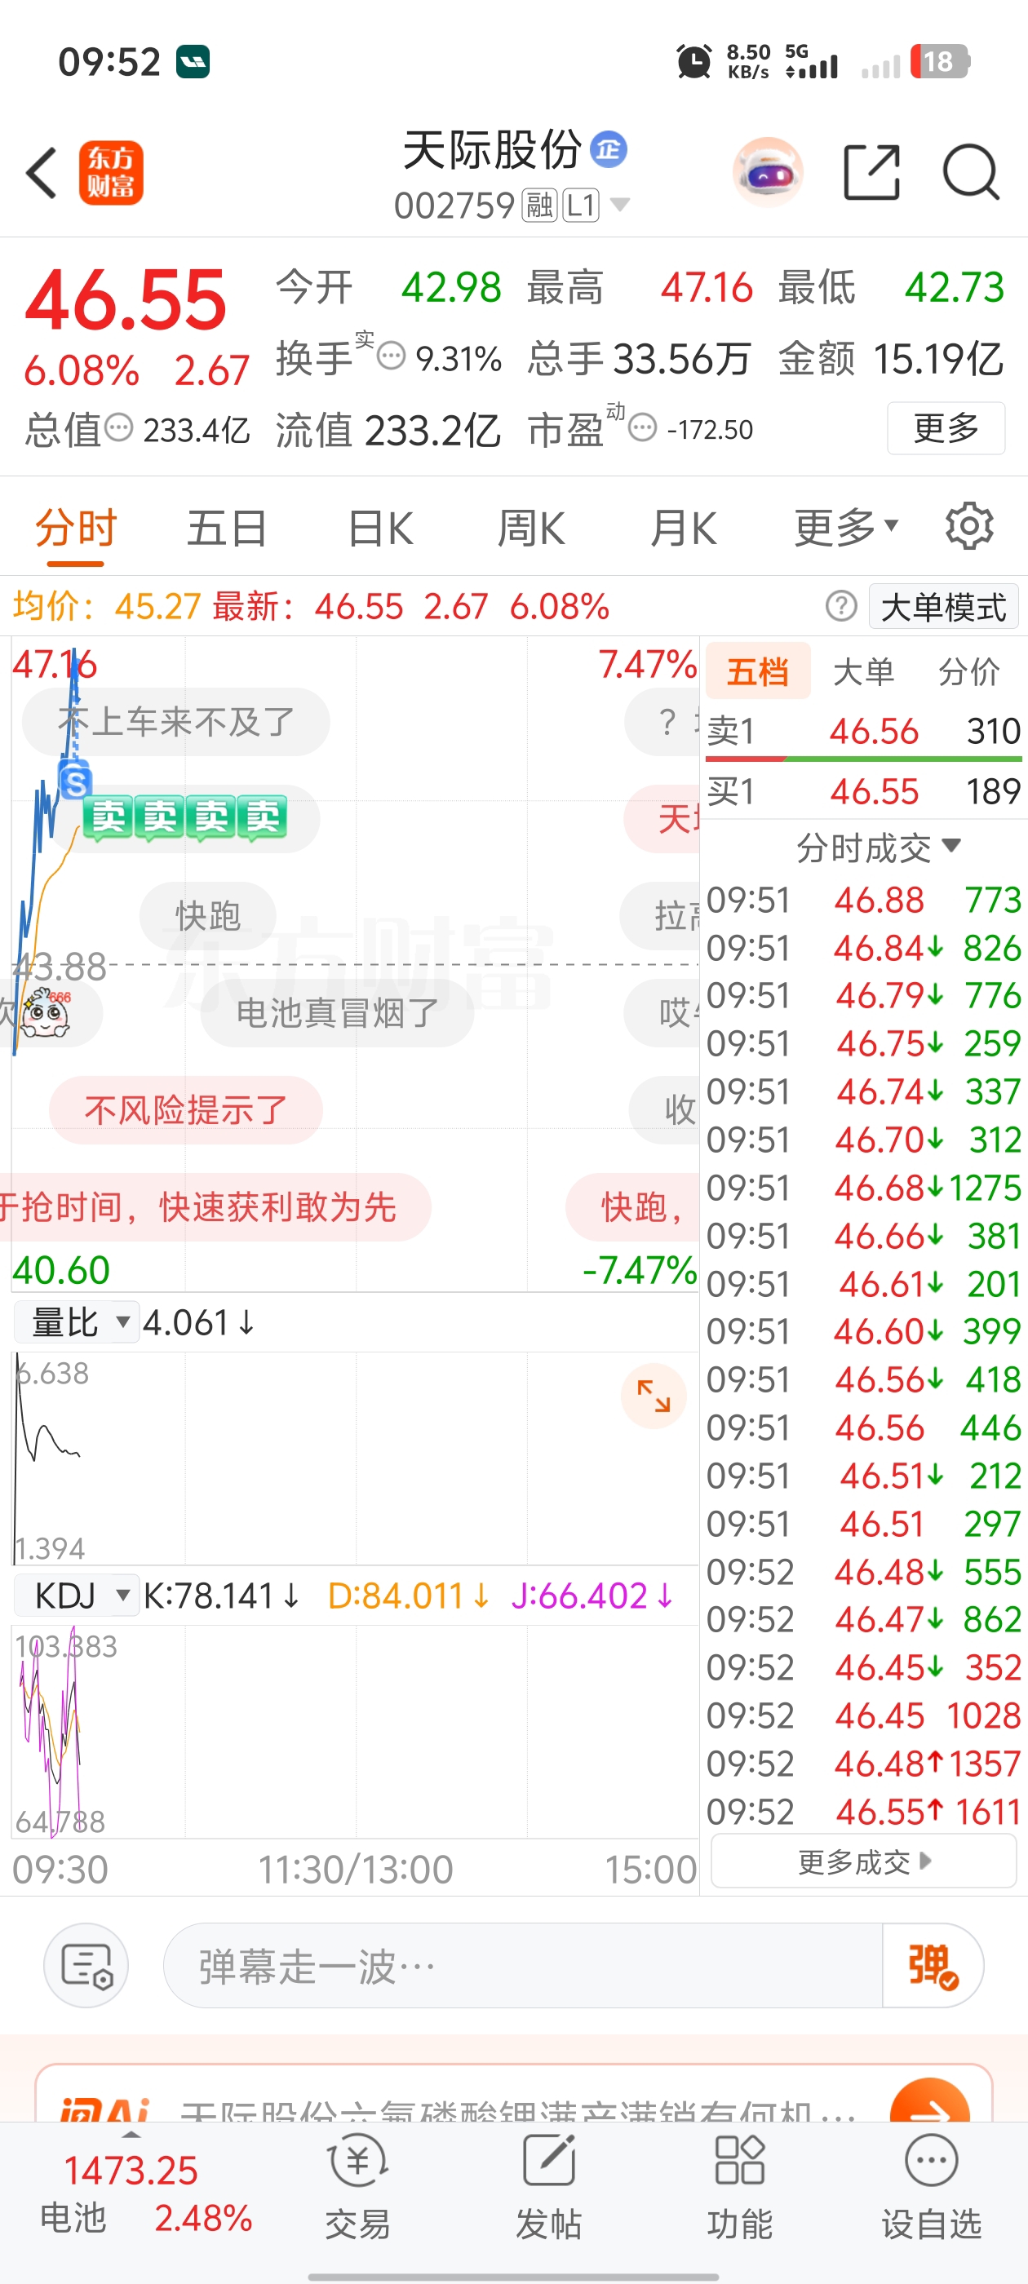Open the 东方财富 logo home icon
The width and height of the screenshot is (1028, 2284).
coord(111,173)
